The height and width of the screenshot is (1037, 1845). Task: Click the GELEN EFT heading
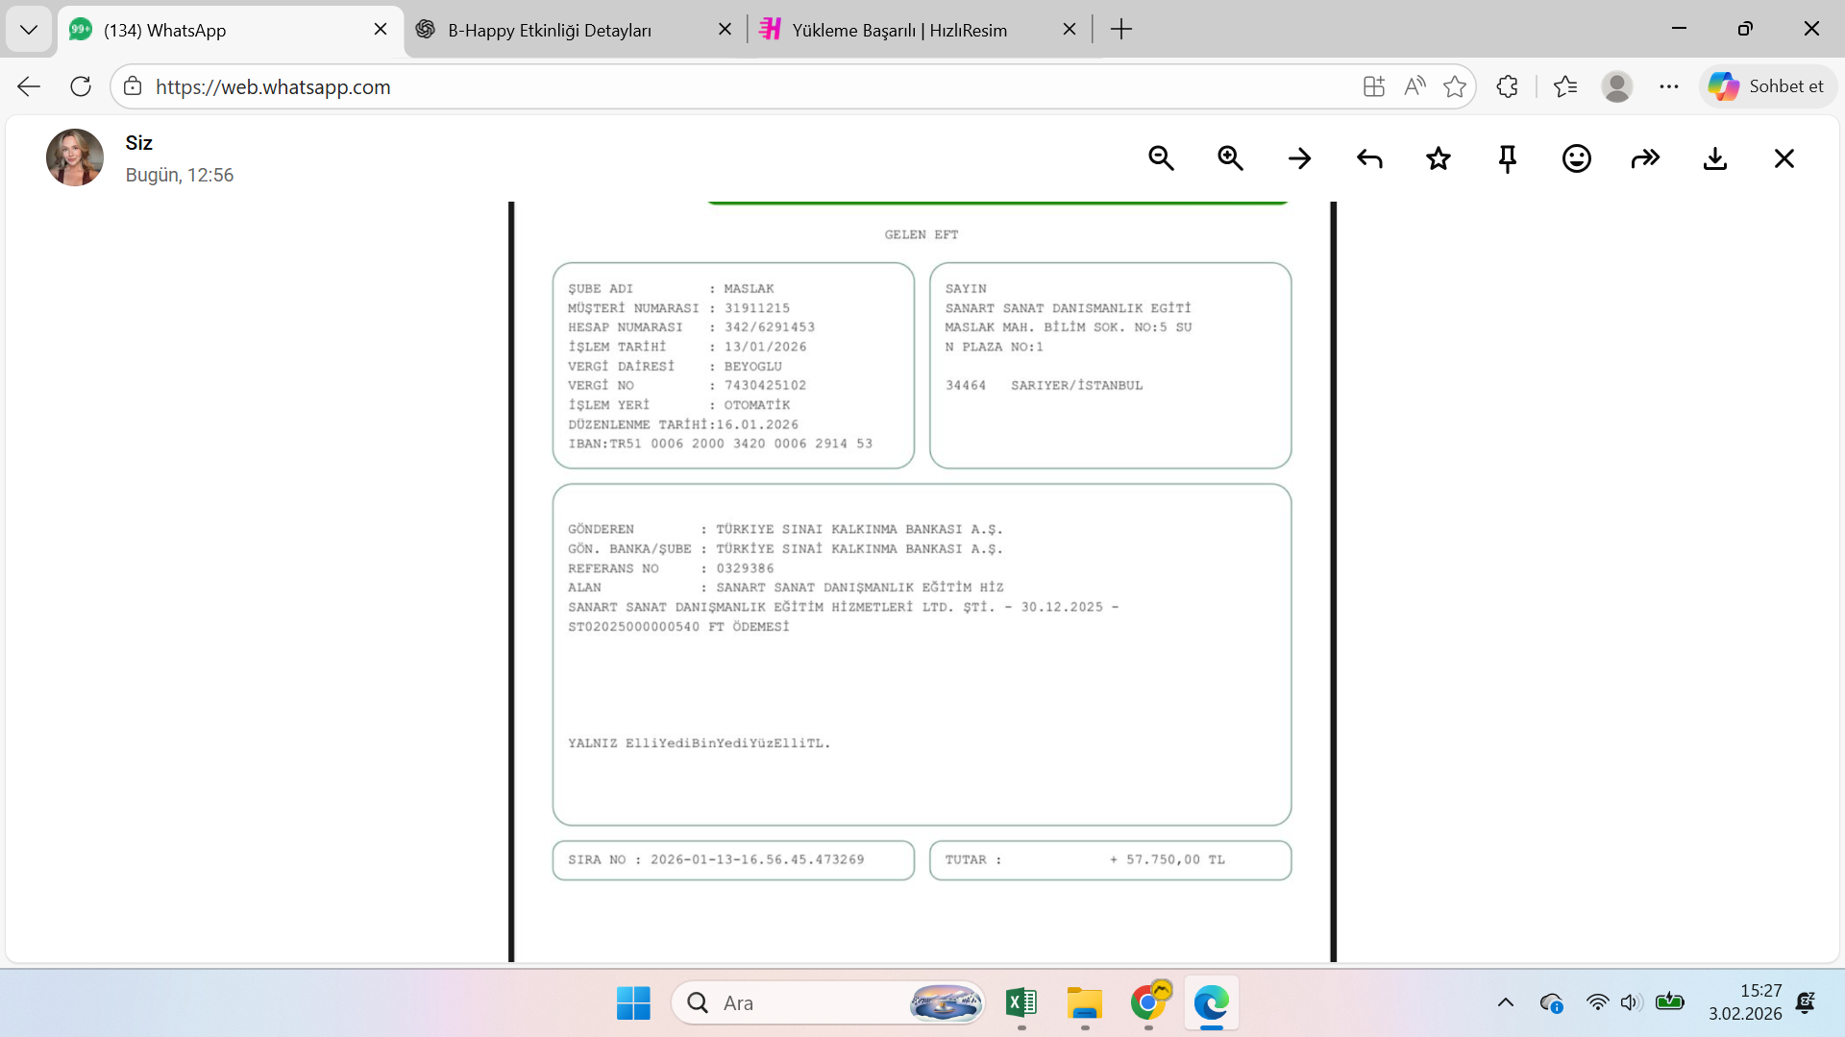(922, 234)
